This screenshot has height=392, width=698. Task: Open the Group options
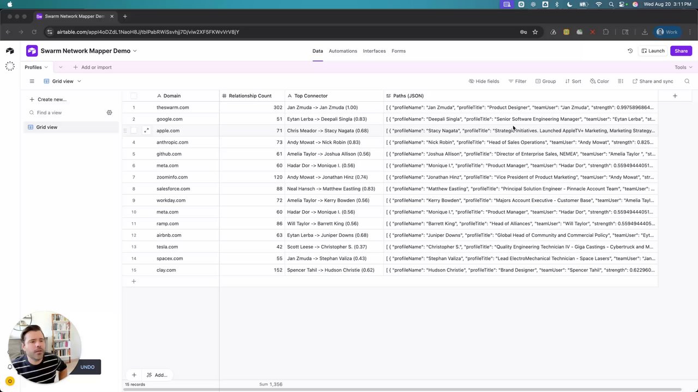545,81
